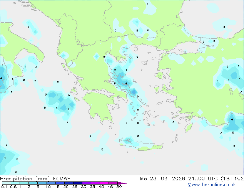The width and height of the screenshot is (244, 188).
Task: Click the '20' legend scale label
Action: [x=66, y=186]
